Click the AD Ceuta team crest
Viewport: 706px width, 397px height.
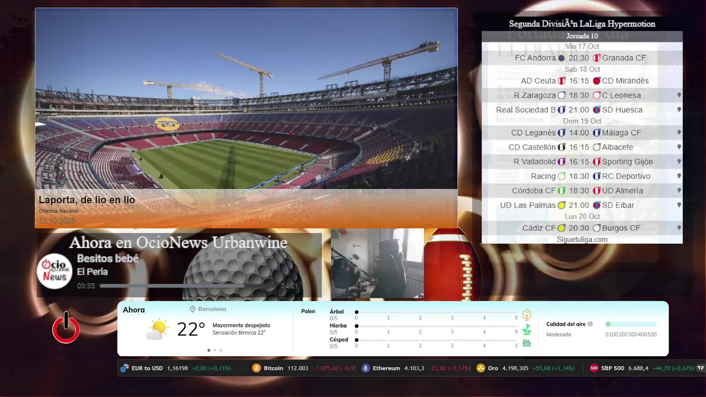tap(561, 81)
